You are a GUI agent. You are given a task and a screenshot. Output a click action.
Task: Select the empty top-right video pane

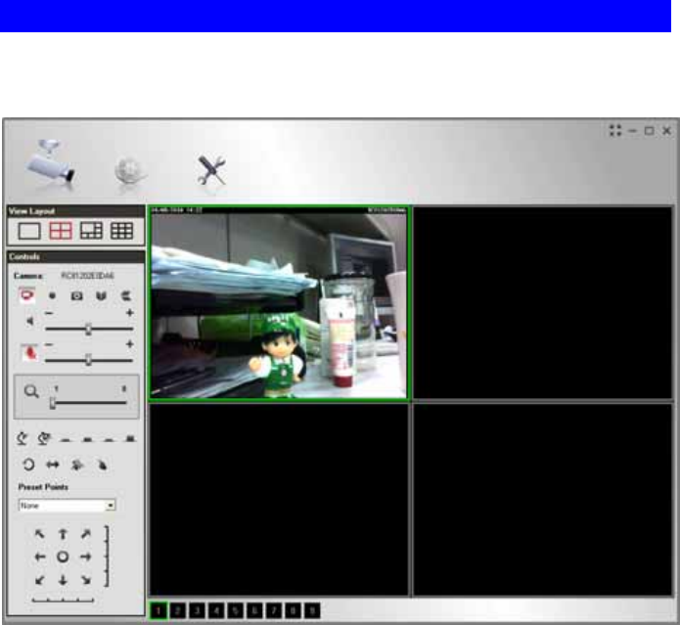pyautogui.click(x=542, y=303)
